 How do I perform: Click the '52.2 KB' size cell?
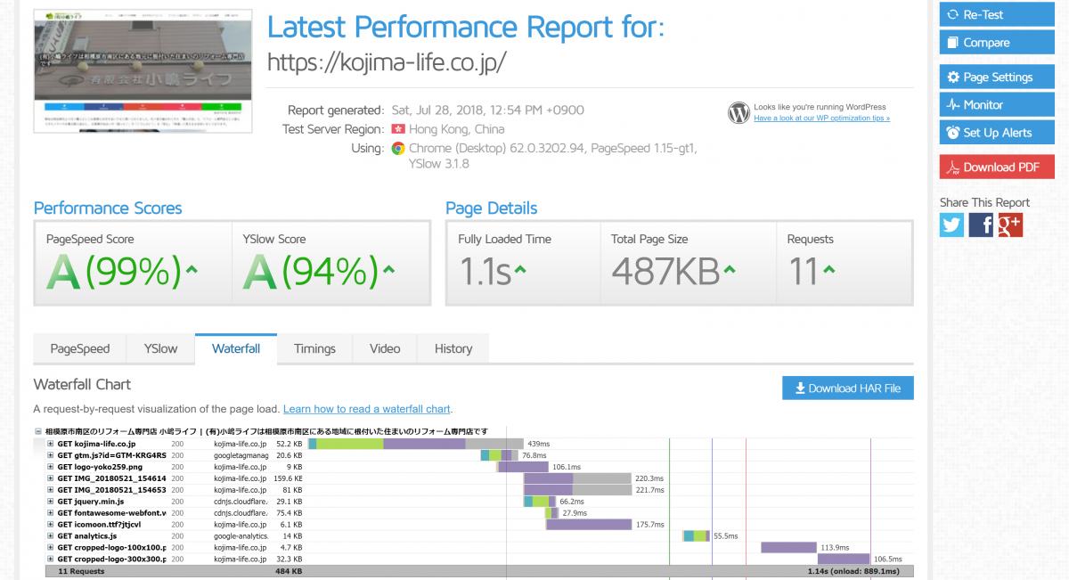click(290, 443)
